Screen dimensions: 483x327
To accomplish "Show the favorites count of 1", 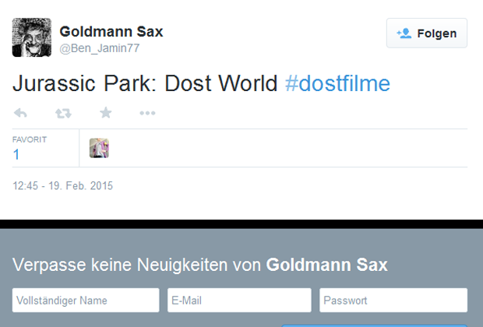I will click(16, 155).
